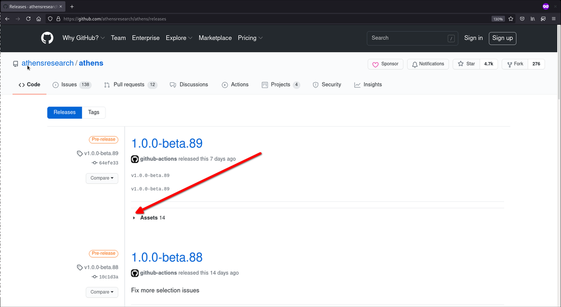Open Compare dropdown for beta.88
The image size is (561, 307).
tap(102, 292)
